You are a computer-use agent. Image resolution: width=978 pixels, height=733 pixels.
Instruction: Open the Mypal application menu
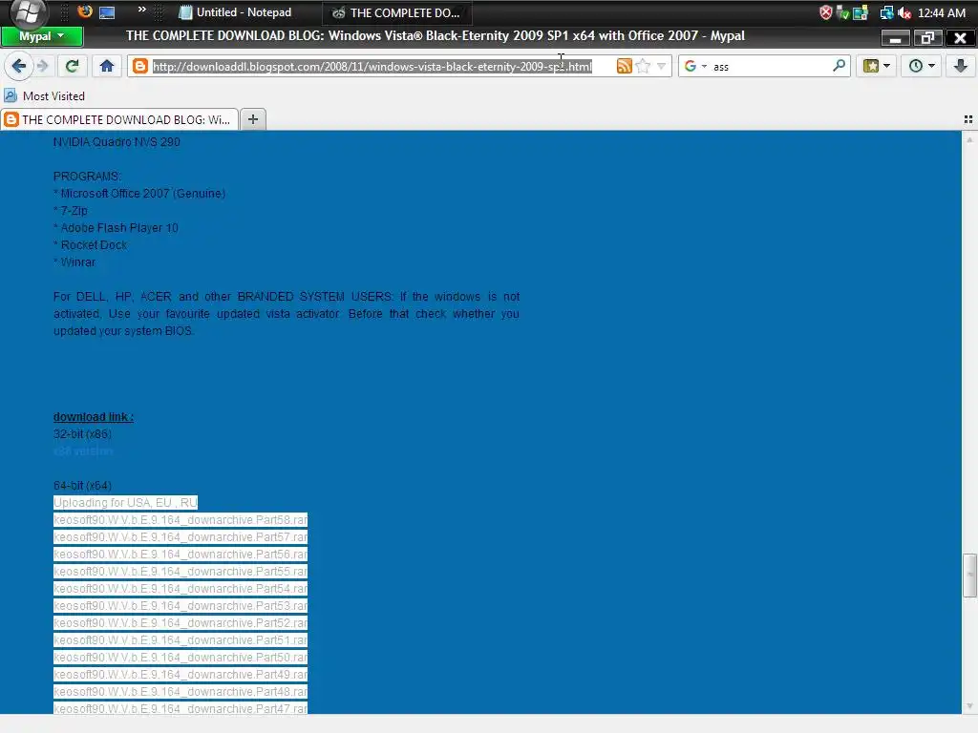point(42,36)
